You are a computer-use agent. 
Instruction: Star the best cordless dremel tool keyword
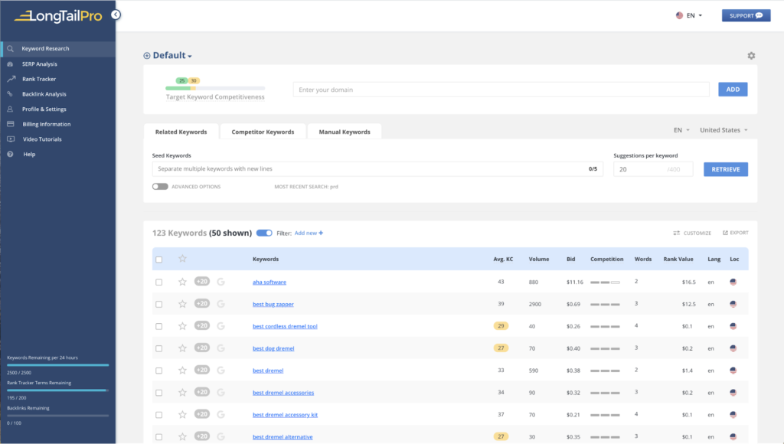coord(182,326)
